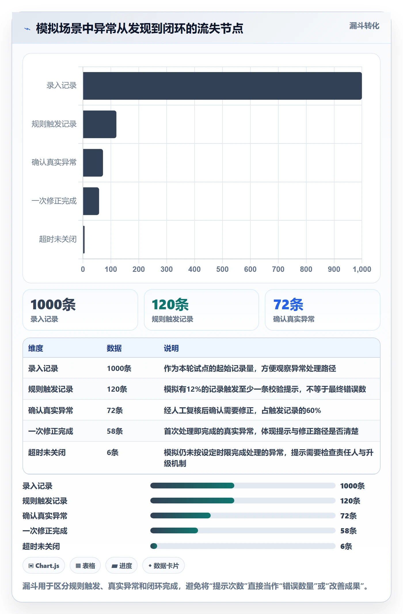Click the description mentioning 占触发记录的60%
Image resolution: width=403 pixels, height=614 pixels.
coord(242,410)
